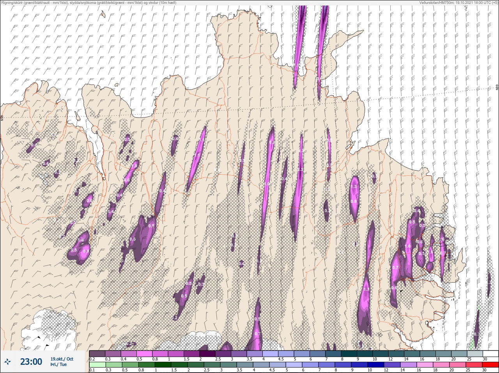Pick the red swatch ending the lower legend row

(491, 365)
